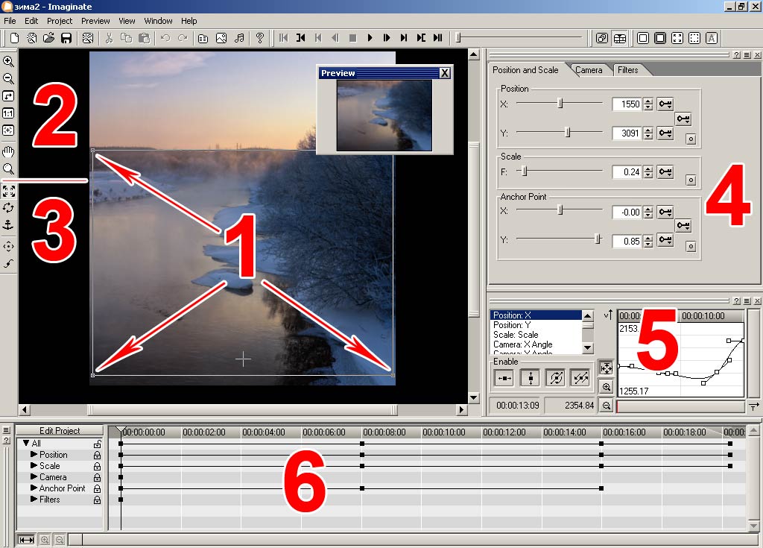Viewport: 763px width, 548px height.
Task: Open the Preview menu
Action: [x=95, y=21]
